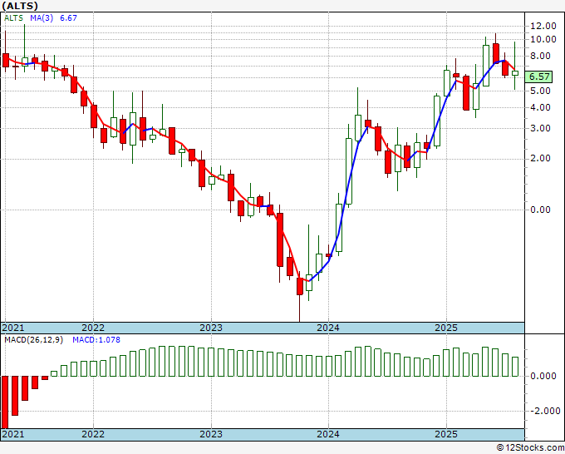
Task: Click 2023 on the price chart time axis
Action: (211, 328)
